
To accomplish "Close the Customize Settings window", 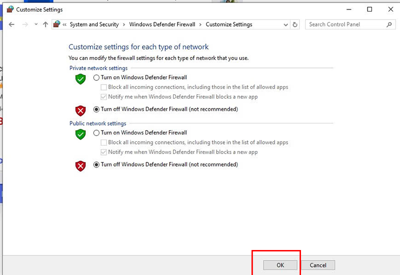I will click(x=390, y=9).
